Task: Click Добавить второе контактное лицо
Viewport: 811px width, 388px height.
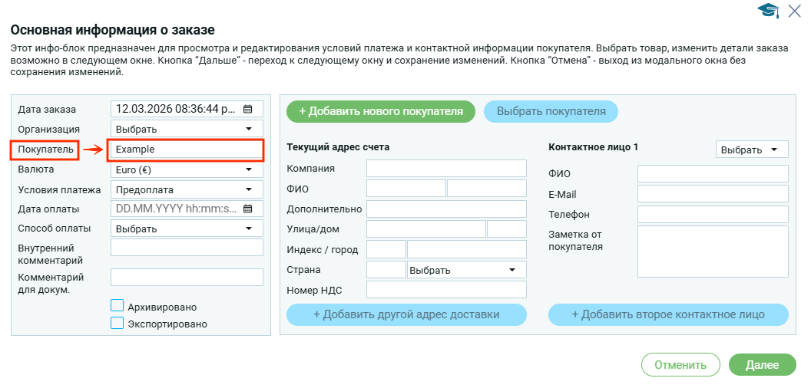Action: point(667,314)
